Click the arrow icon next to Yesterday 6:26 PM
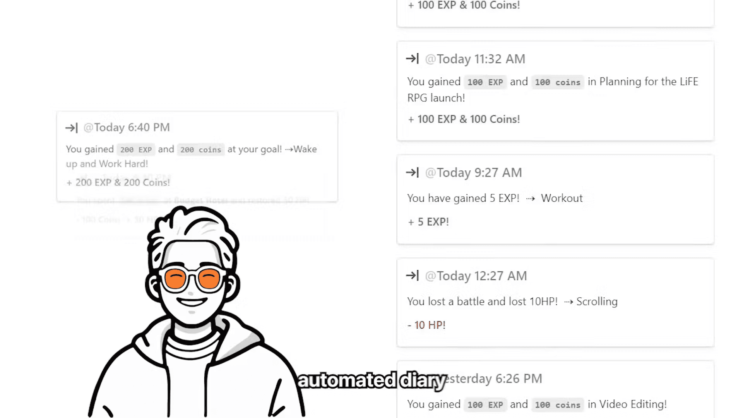Screen dimensions: 743x418 click(x=412, y=379)
